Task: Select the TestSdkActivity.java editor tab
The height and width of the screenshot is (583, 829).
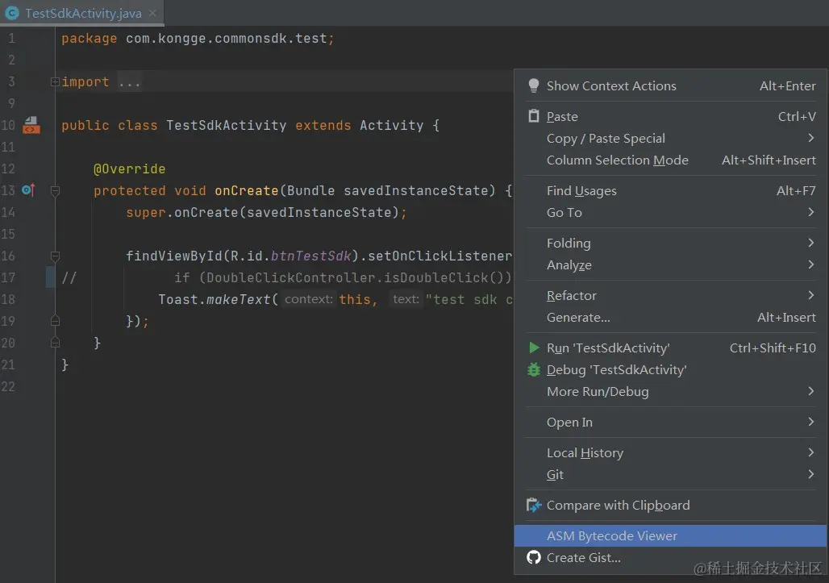Action: (82, 13)
